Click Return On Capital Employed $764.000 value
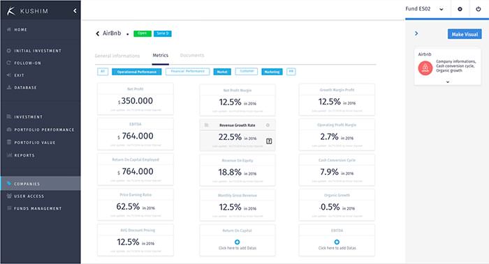This screenshot has width=489, height=264. tap(136, 171)
